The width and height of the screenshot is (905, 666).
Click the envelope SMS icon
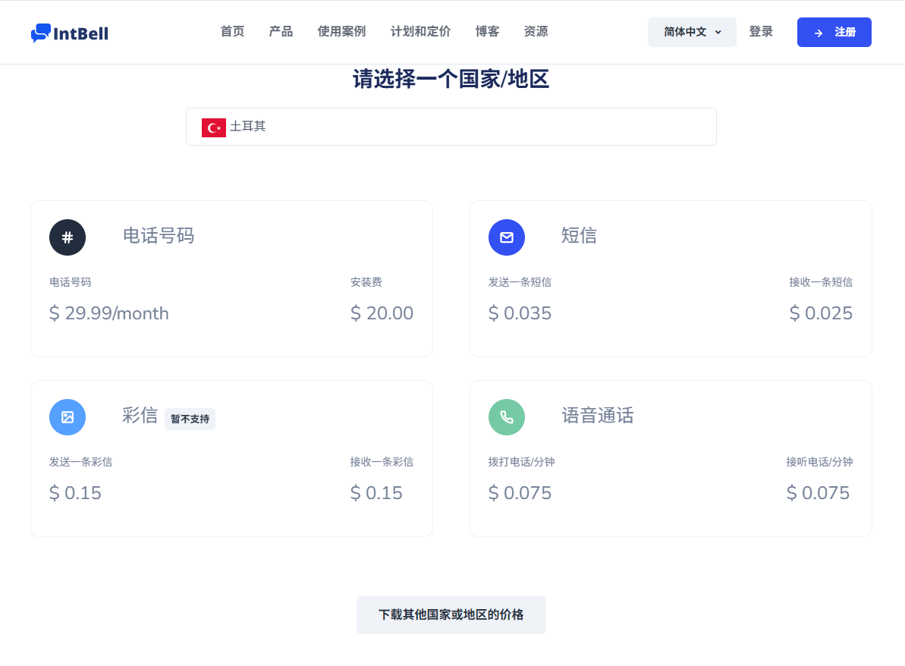coord(507,237)
